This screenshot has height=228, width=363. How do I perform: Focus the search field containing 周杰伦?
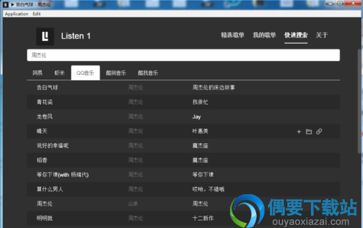(183, 55)
